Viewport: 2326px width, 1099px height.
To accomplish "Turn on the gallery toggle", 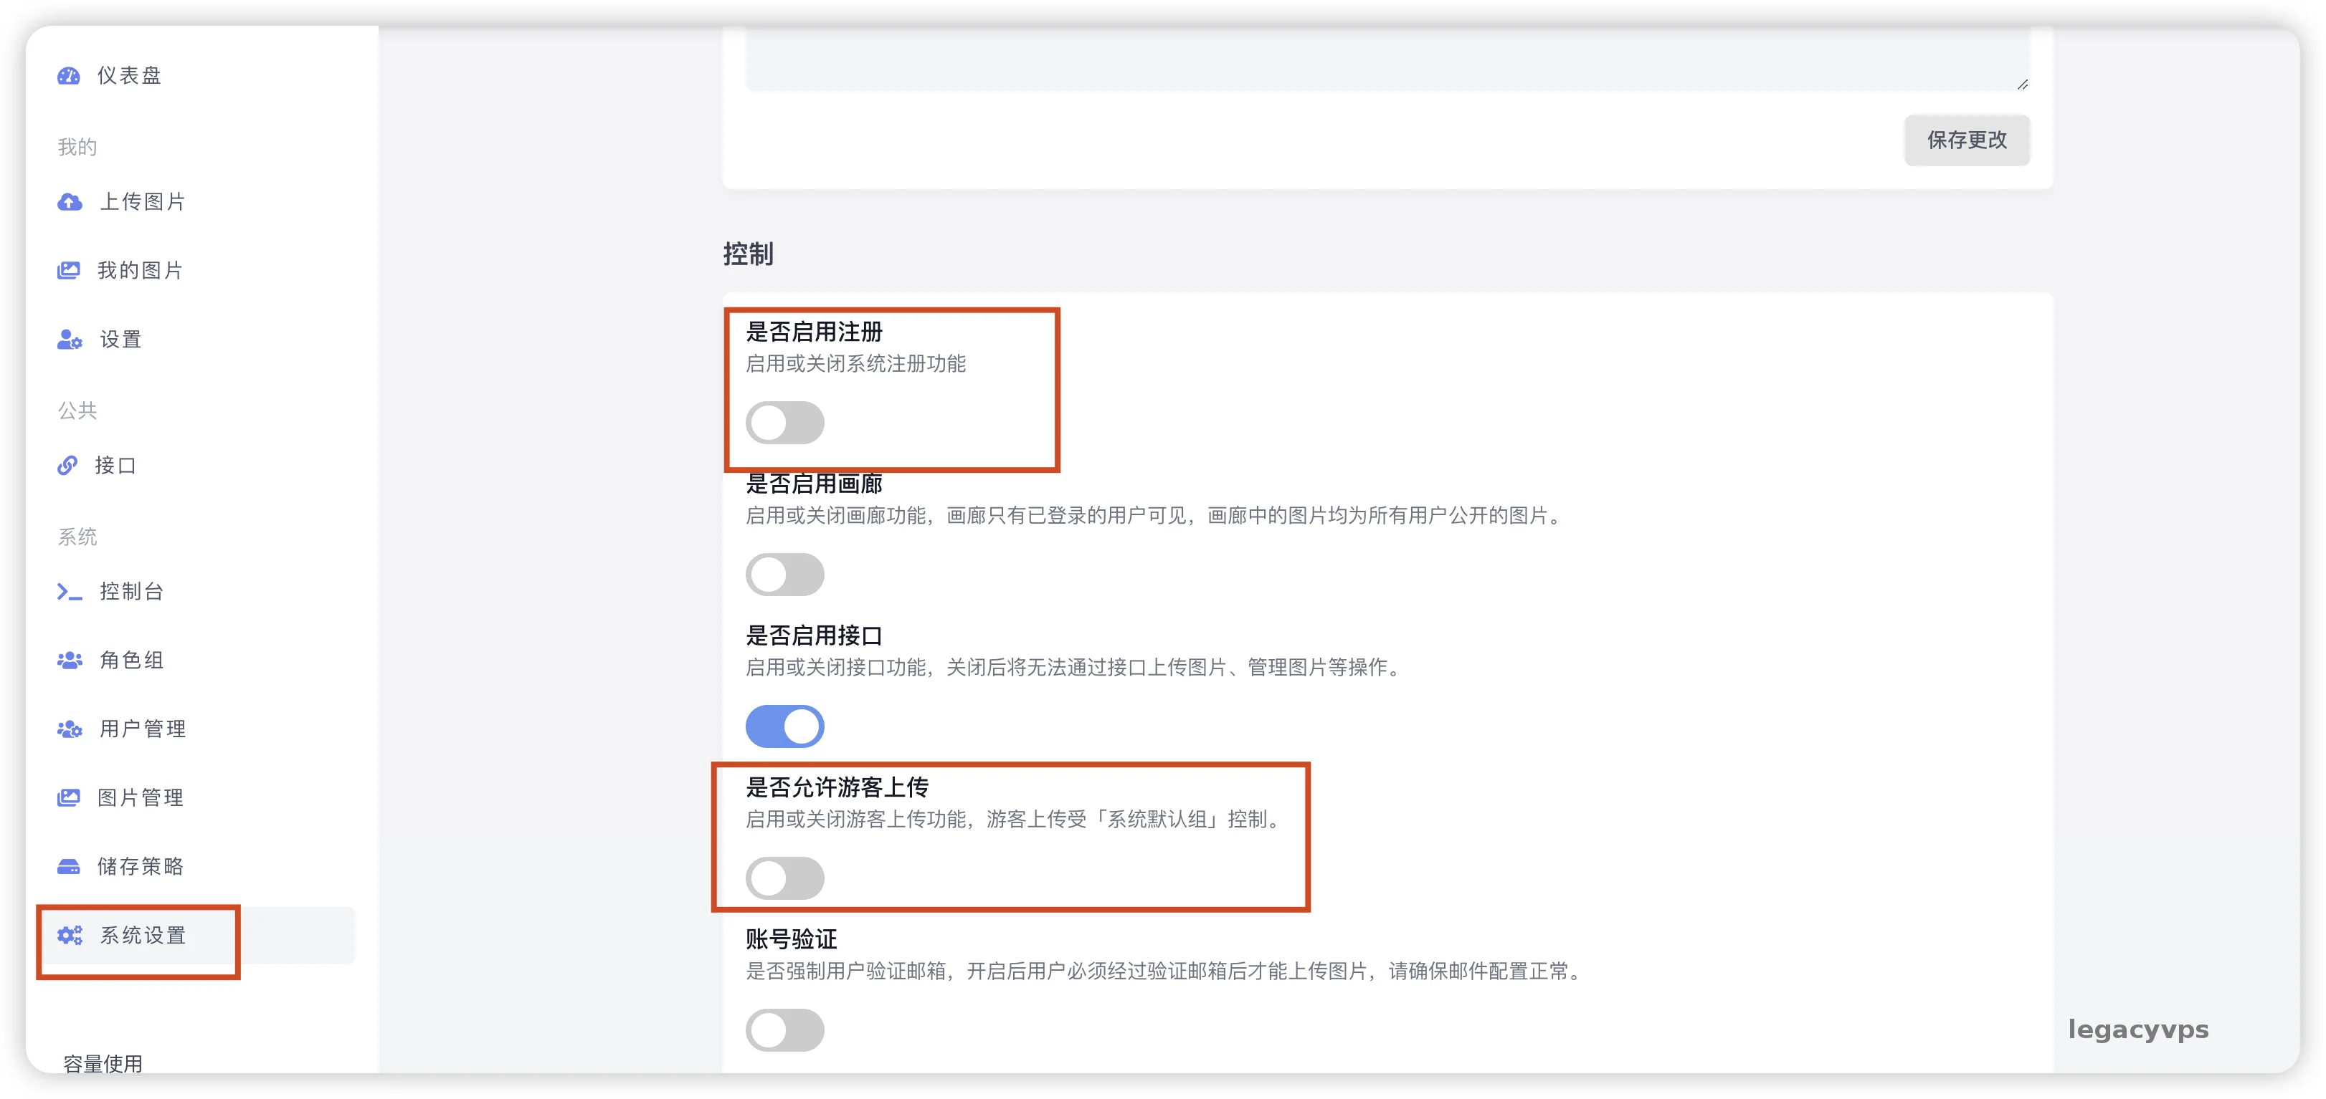I will tap(784, 575).
